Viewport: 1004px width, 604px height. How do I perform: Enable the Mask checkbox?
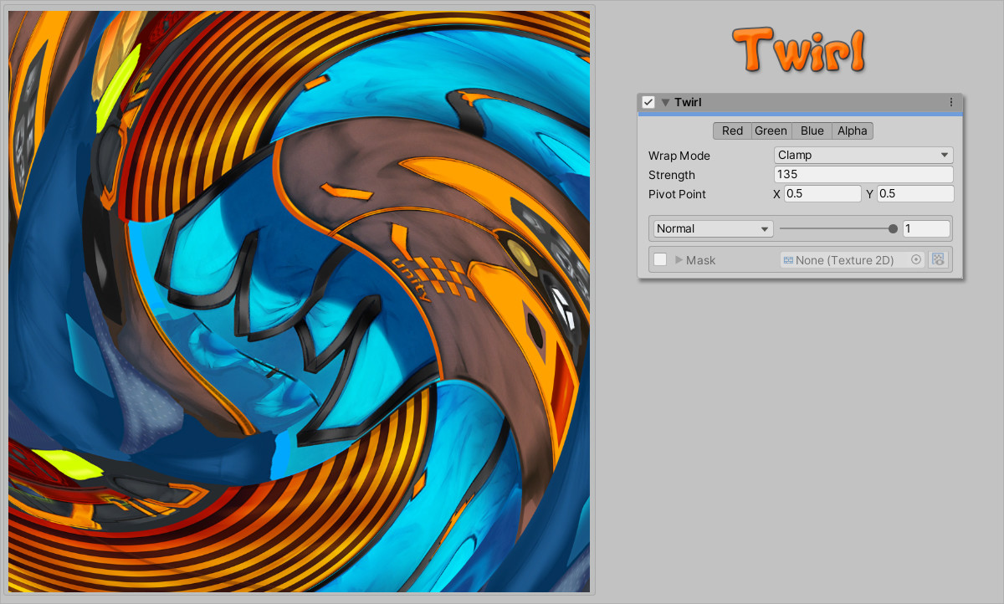coord(660,260)
